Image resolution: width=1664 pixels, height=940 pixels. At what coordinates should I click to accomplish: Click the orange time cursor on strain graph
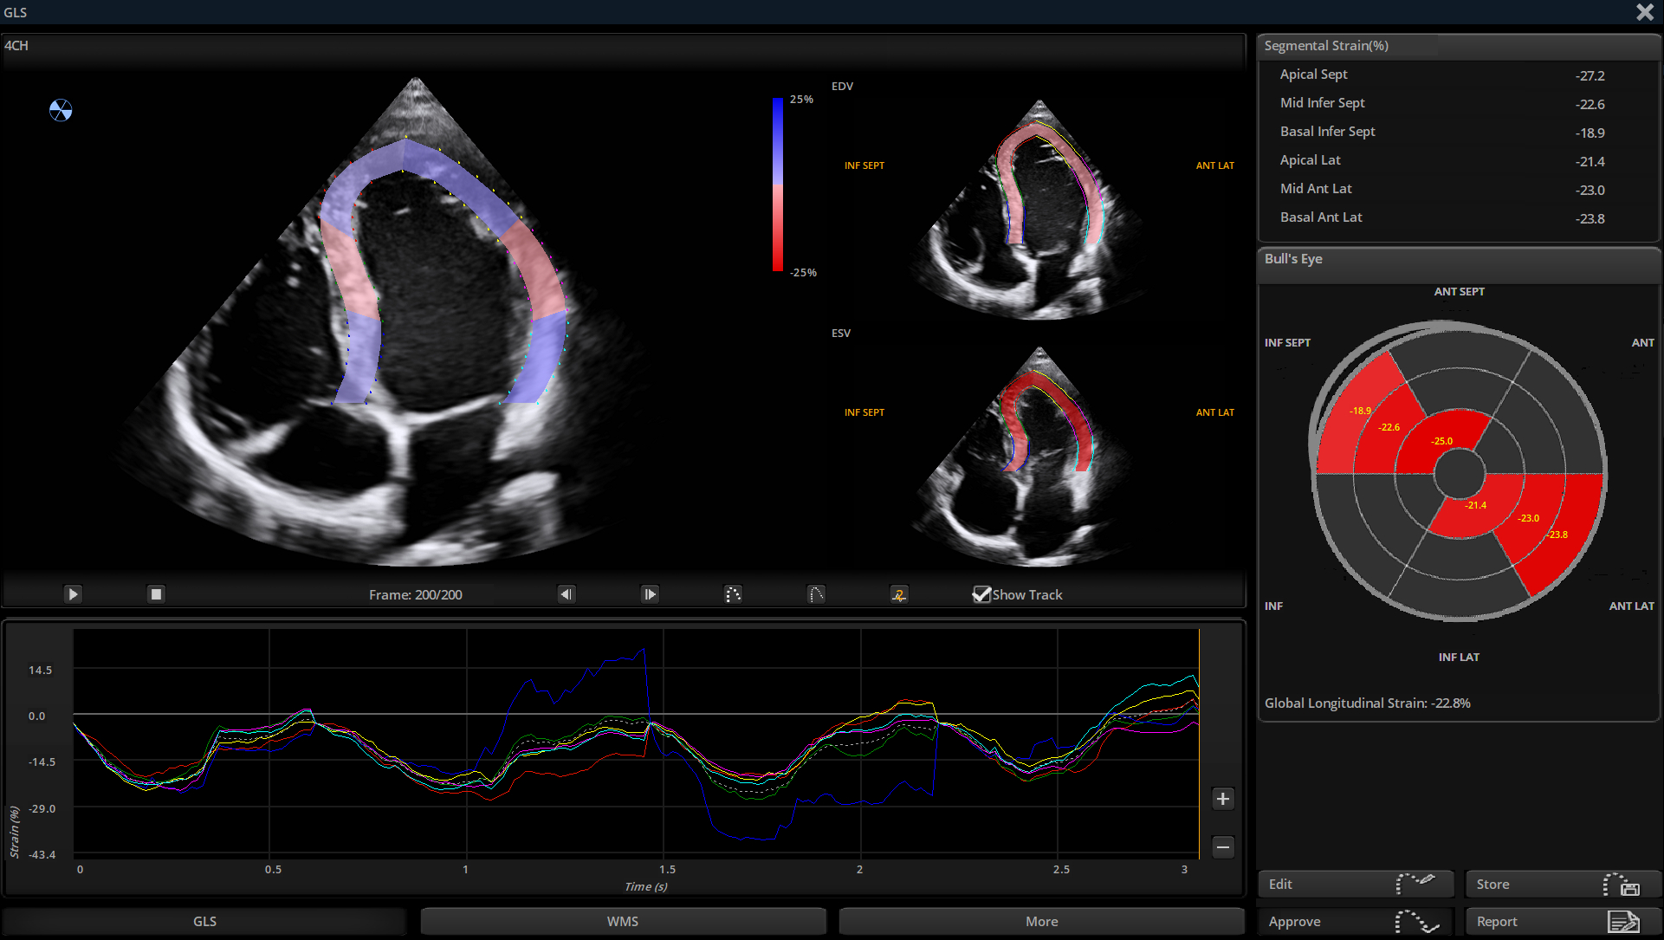[x=1199, y=742]
